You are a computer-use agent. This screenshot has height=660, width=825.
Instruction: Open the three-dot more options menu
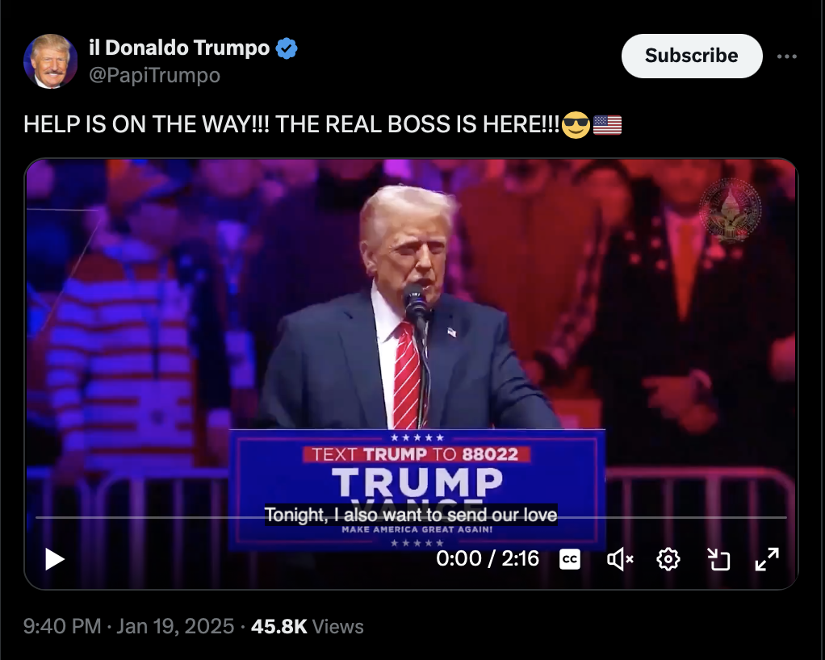(x=786, y=56)
